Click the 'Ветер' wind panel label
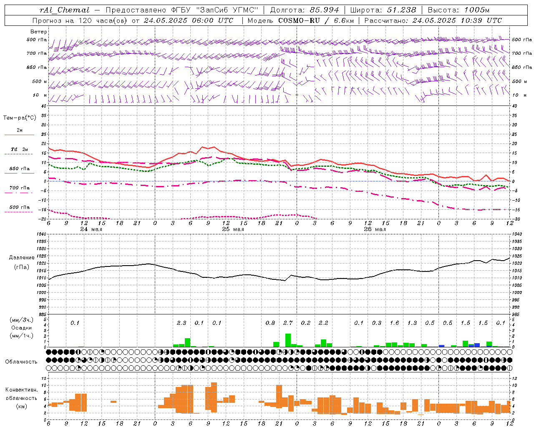The width and height of the screenshot is (534, 427). click(x=39, y=32)
